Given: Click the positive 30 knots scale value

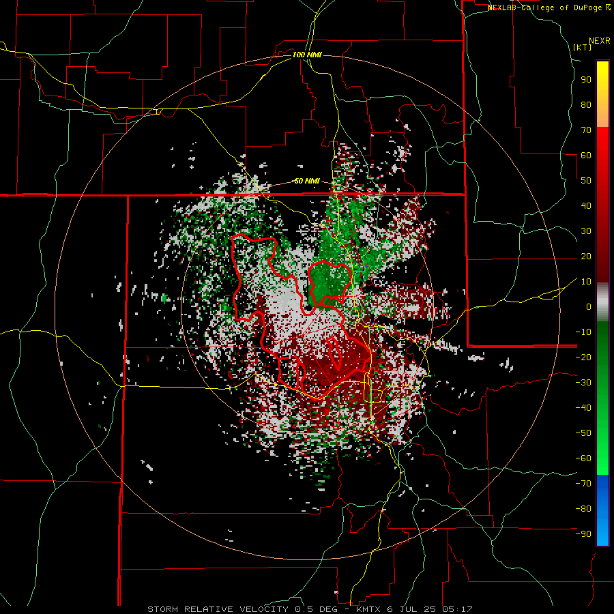Looking at the screenshot, I should (x=586, y=231).
